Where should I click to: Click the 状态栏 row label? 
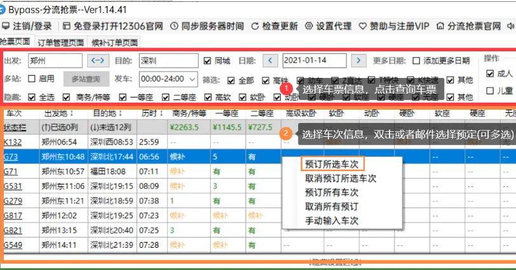[x=15, y=127]
